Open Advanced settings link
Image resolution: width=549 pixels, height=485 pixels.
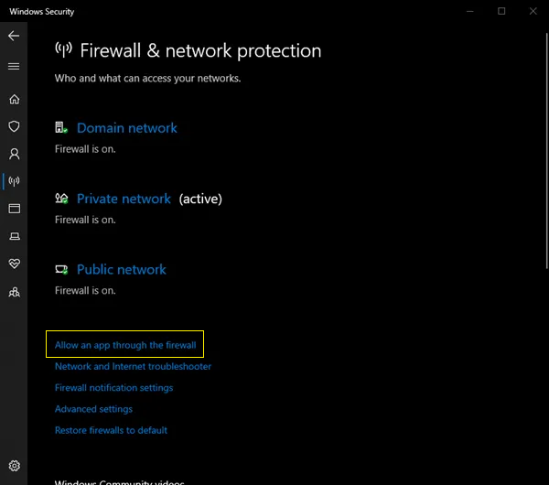coord(93,409)
